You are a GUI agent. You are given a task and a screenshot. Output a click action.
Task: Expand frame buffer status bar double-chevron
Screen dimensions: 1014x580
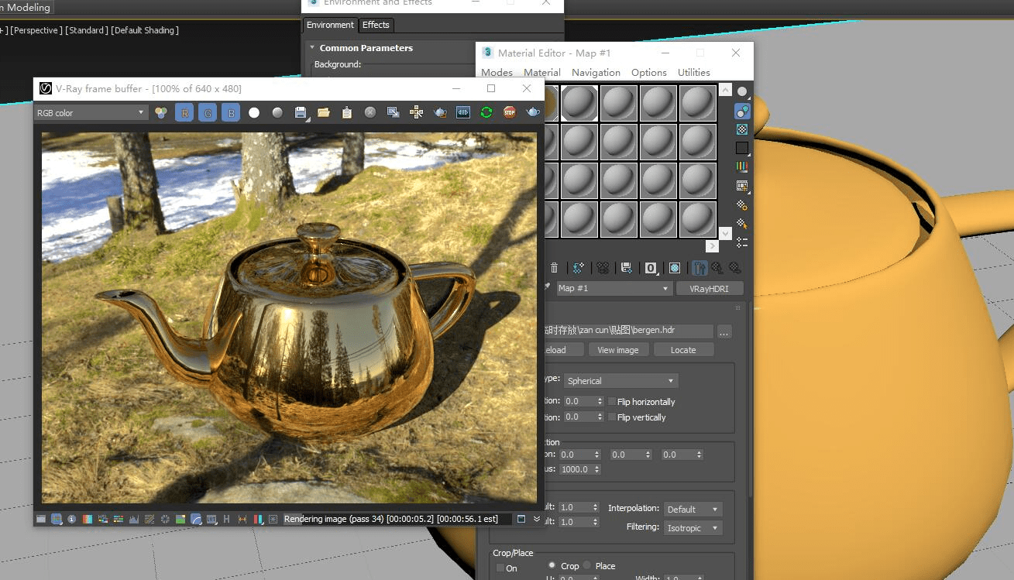tap(537, 519)
